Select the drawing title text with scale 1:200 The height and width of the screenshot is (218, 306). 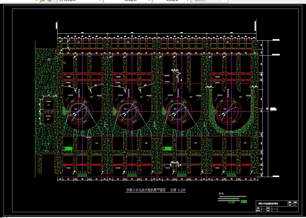[156, 190]
